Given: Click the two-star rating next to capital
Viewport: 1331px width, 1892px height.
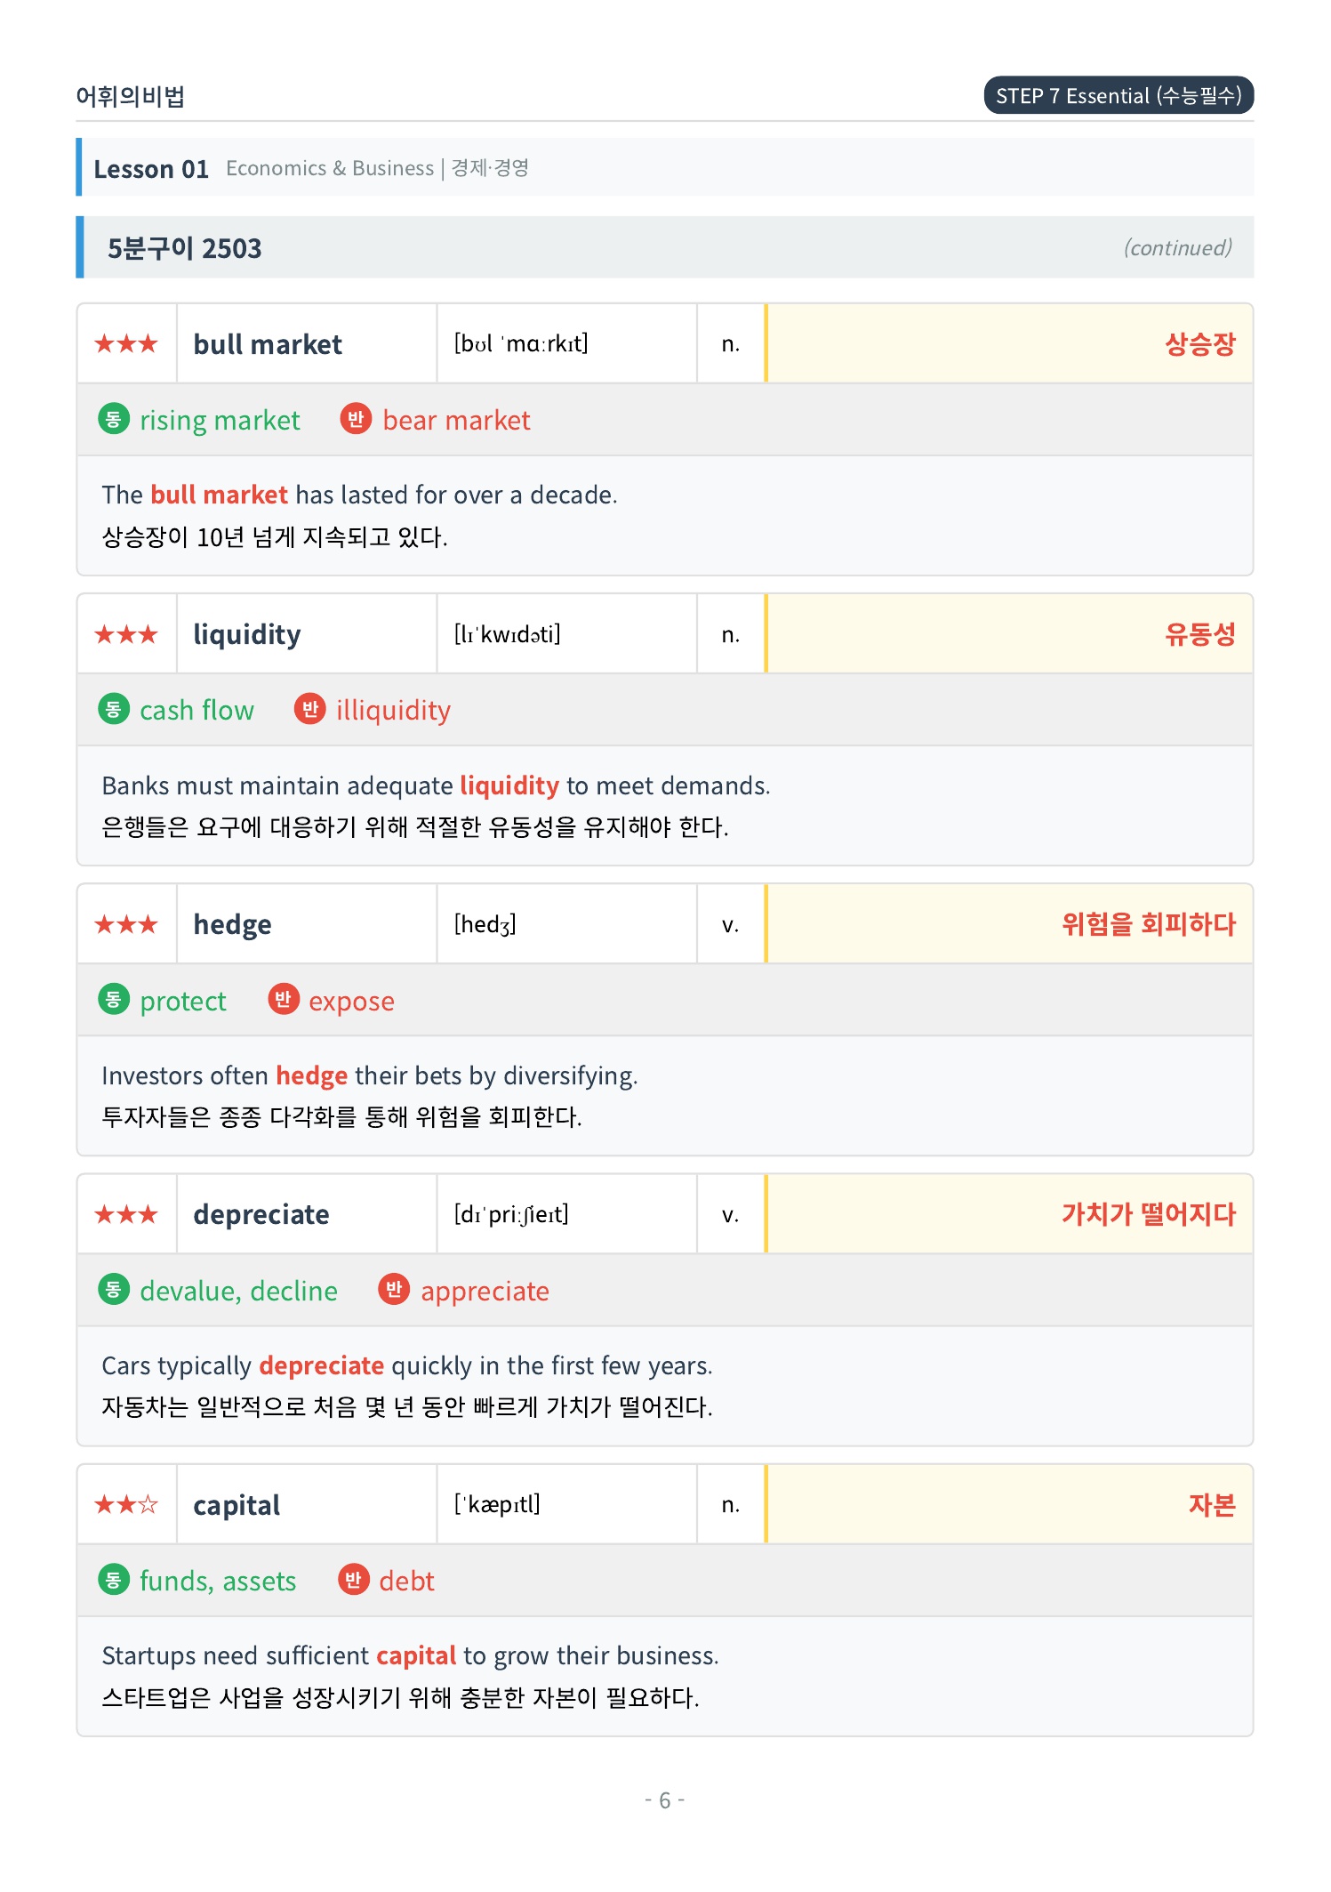Looking at the screenshot, I should click(x=126, y=1504).
